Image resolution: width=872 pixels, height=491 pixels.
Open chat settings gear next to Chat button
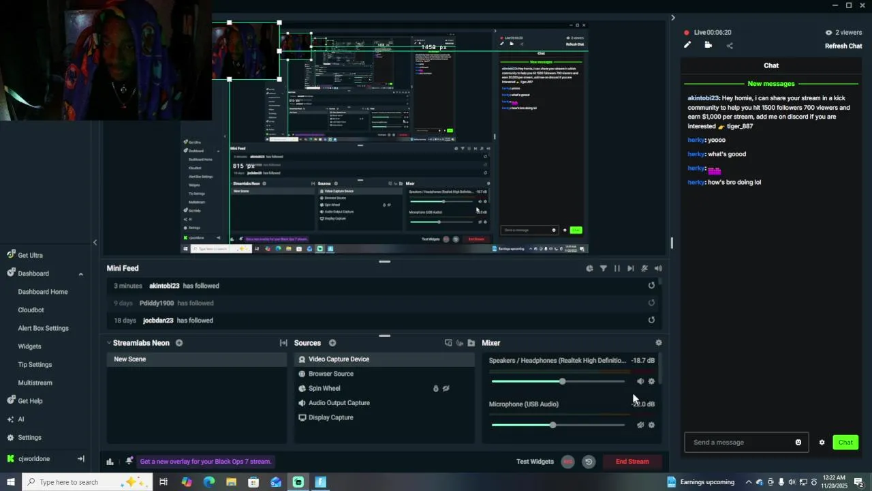pos(822,443)
